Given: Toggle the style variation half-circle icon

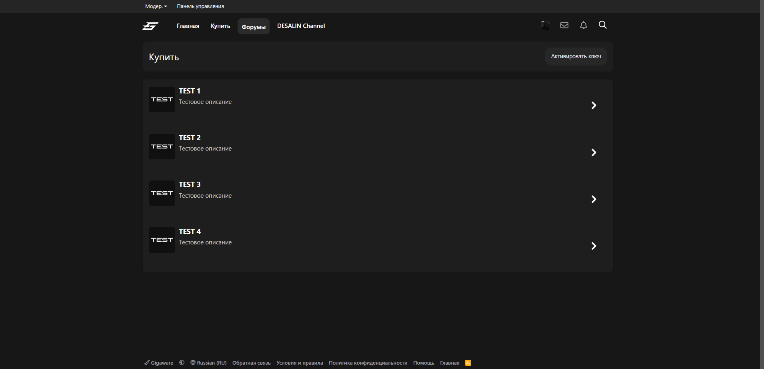Looking at the screenshot, I should pyautogui.click(x=182, y=363).
